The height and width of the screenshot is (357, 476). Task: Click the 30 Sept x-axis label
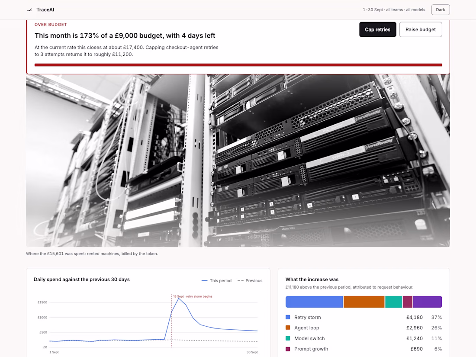[252, 352]
